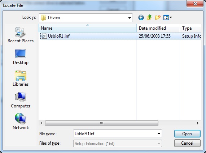Select Computer in the places bar
Image resolution: width=206 pixels, height=153 pixels.
pos(21,100)
